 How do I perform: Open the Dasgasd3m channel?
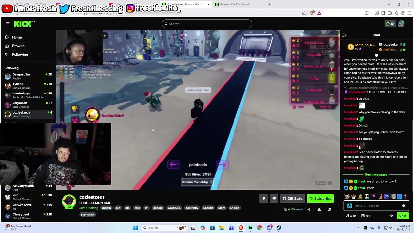point(28,76)
